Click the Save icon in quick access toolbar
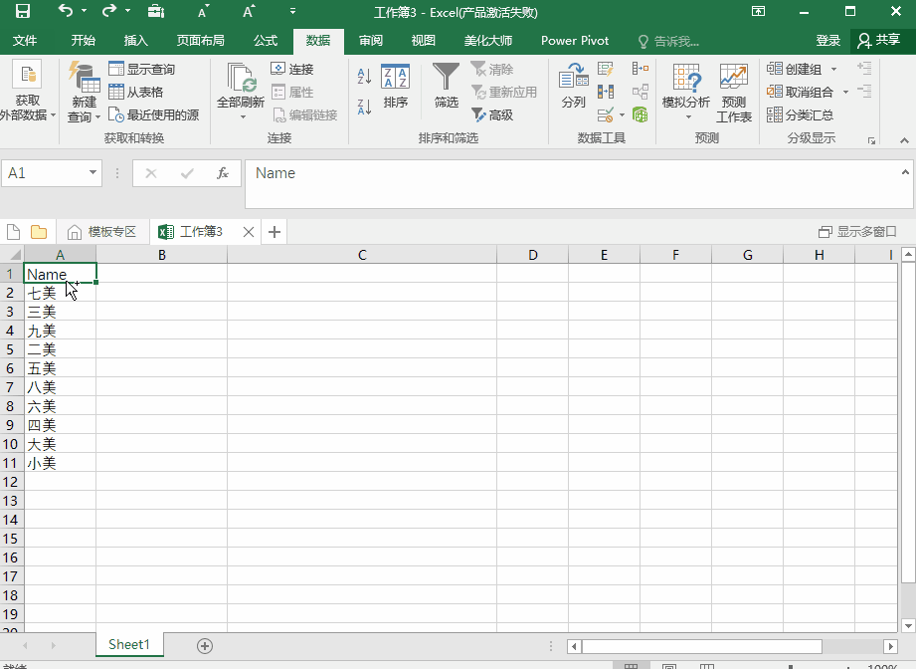 (x=22, y=11)
